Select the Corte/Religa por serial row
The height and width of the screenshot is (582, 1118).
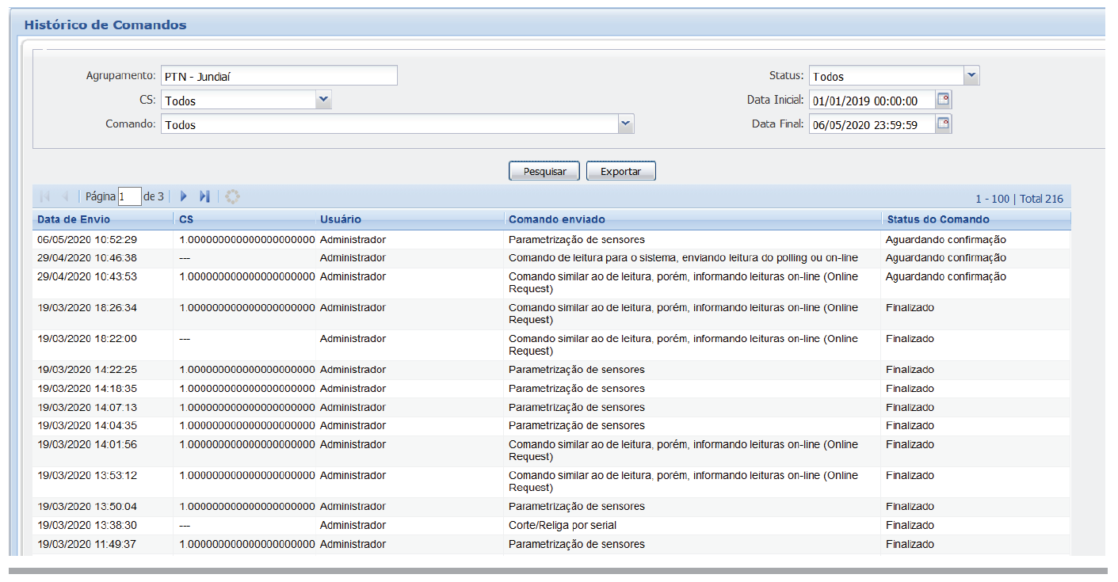tap(562, 525)
